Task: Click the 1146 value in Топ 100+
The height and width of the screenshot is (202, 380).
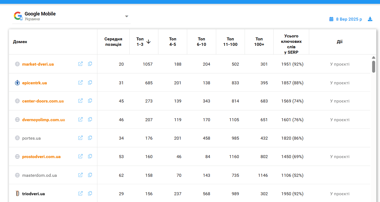Action: pos(263,175)
